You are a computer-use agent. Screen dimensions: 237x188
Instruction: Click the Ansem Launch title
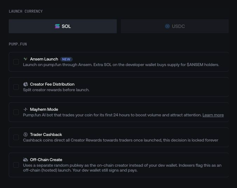click(x=44, y=59)
